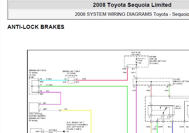Click the "YEL" wire label
Viewport: 189px width, 133px height.
pos(66,109)
